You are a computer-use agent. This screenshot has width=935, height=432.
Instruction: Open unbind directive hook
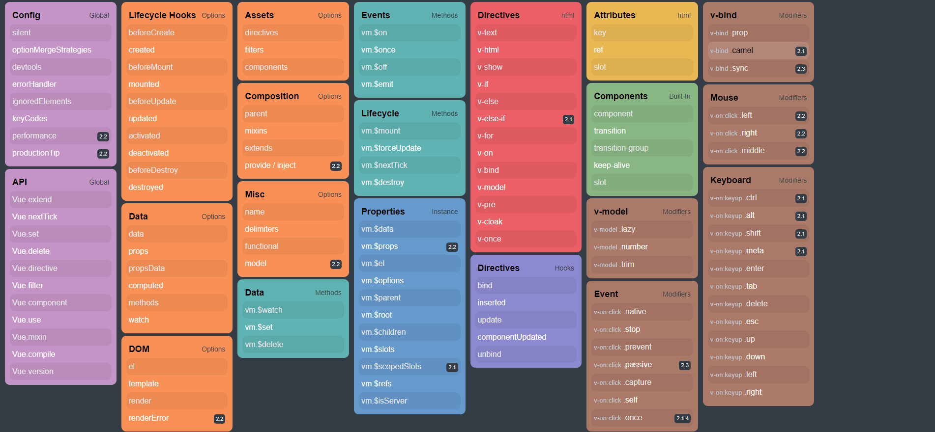[x=526, y=354]
